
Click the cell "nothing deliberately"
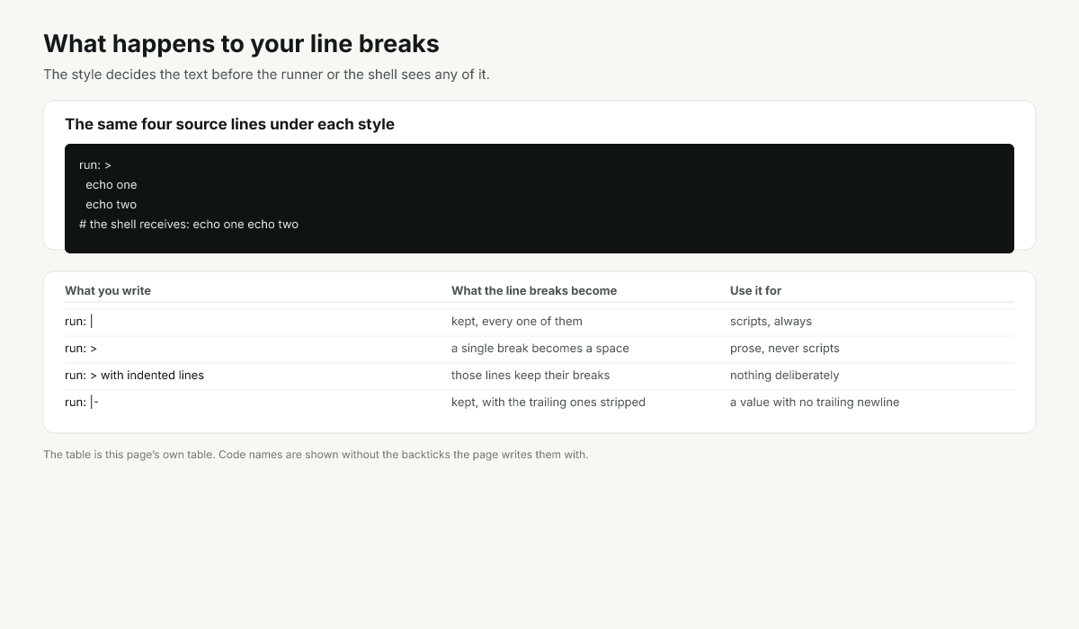(785, 376)
